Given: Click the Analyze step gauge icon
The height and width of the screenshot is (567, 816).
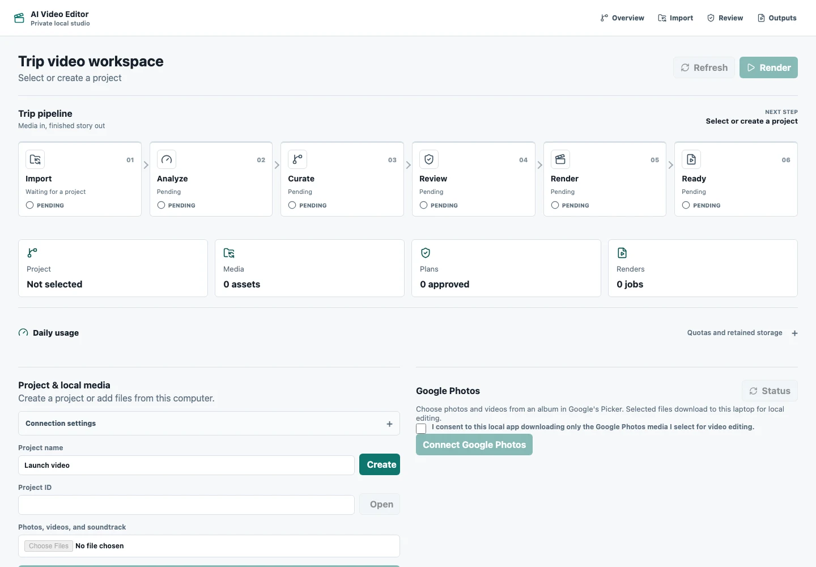Looking at the screenshot, I should coord(167,159).
